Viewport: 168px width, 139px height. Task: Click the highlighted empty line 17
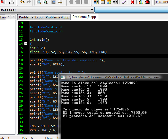tap(98, 56)
